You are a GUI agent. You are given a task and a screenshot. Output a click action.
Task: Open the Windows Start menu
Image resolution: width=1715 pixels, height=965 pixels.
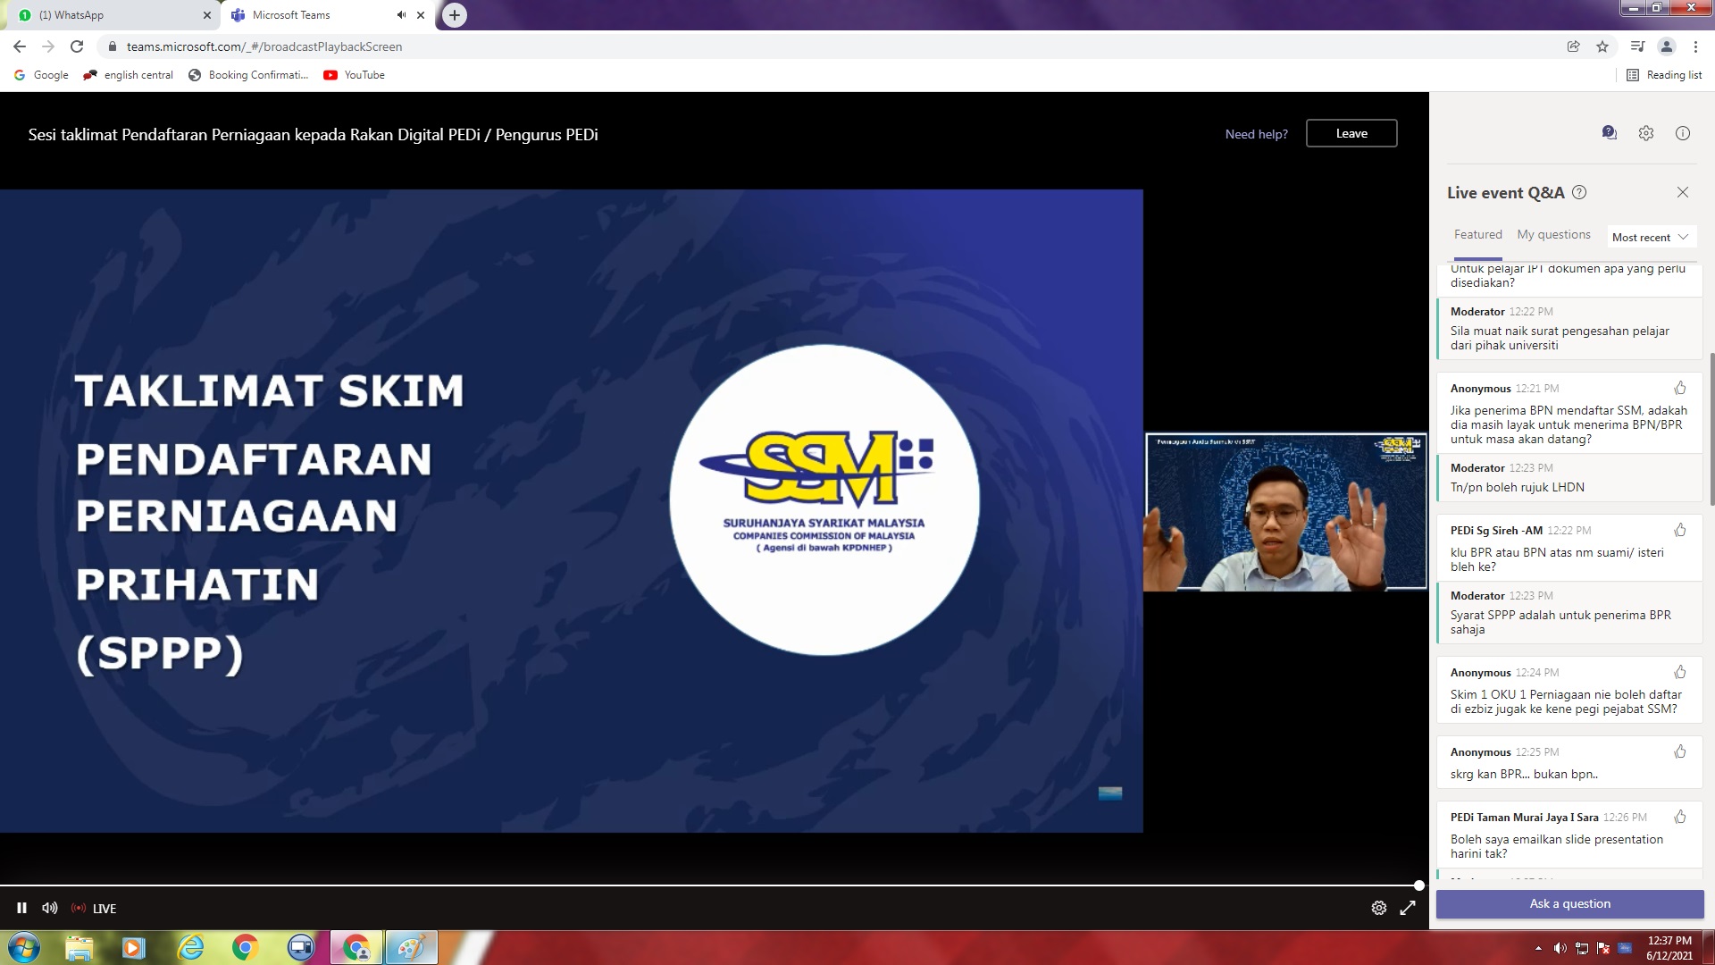point(24,948)
